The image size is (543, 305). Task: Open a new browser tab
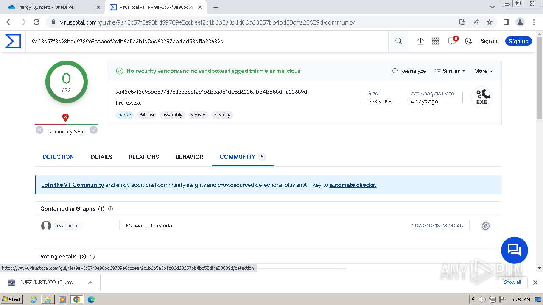point(216,7)
